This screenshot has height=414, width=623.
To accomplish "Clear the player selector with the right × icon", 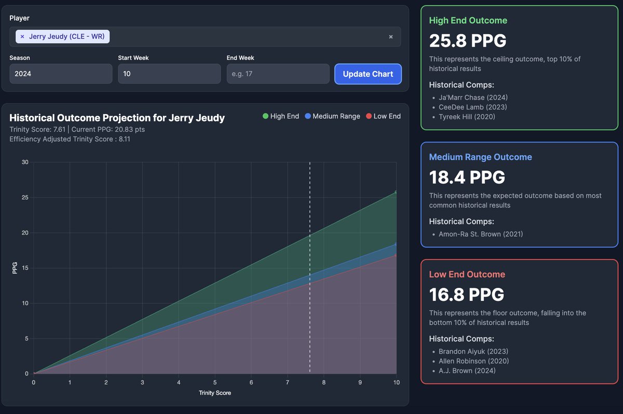I will pos(391,36).
